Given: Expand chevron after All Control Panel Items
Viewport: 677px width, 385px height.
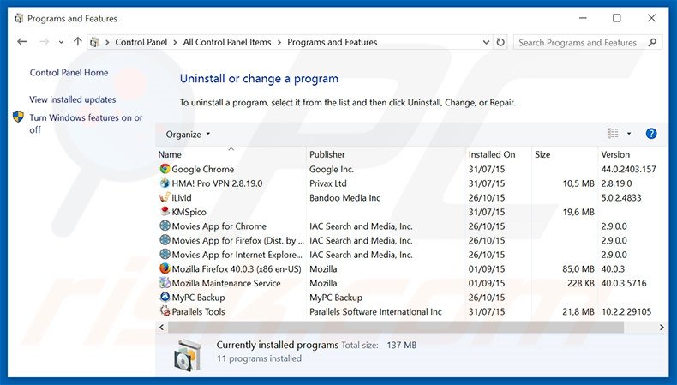Looking at the screenshot, I should [x=279, y=42].
